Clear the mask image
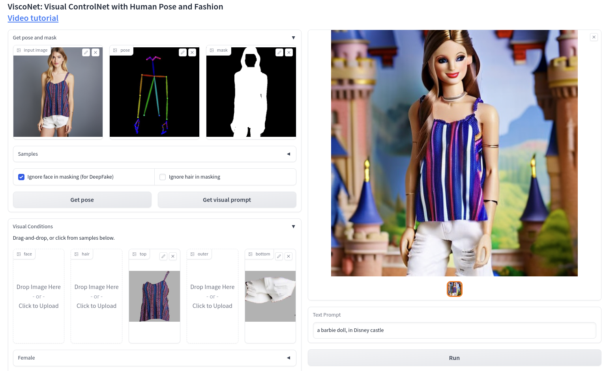Image resolution: width=605 pixels, height=371 pixels. pos(289,52)
